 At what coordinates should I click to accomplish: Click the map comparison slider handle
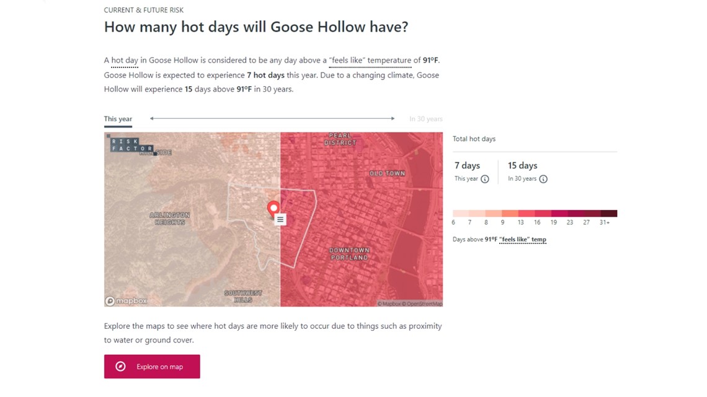280,220
